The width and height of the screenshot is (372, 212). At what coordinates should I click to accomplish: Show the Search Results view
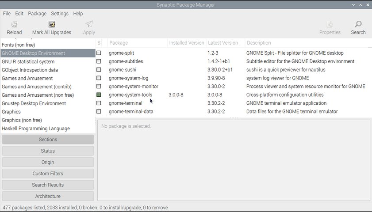pyautogui.click(x=48, y=185)
